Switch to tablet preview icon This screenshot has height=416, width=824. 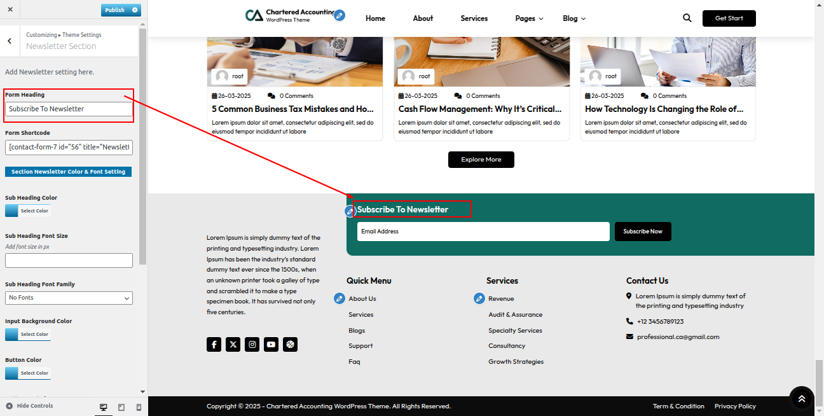121,407
